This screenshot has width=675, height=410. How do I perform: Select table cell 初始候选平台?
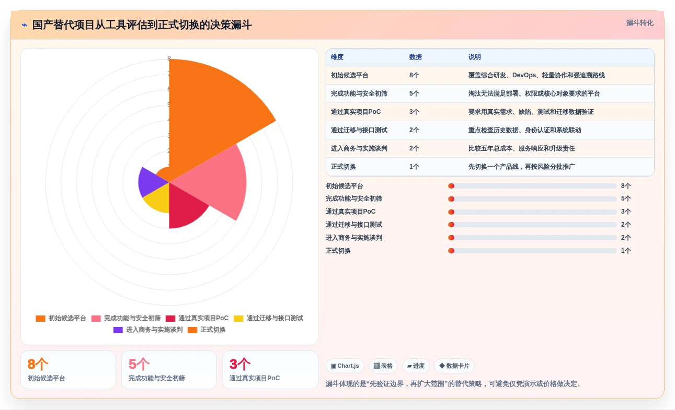pos(350,75)
